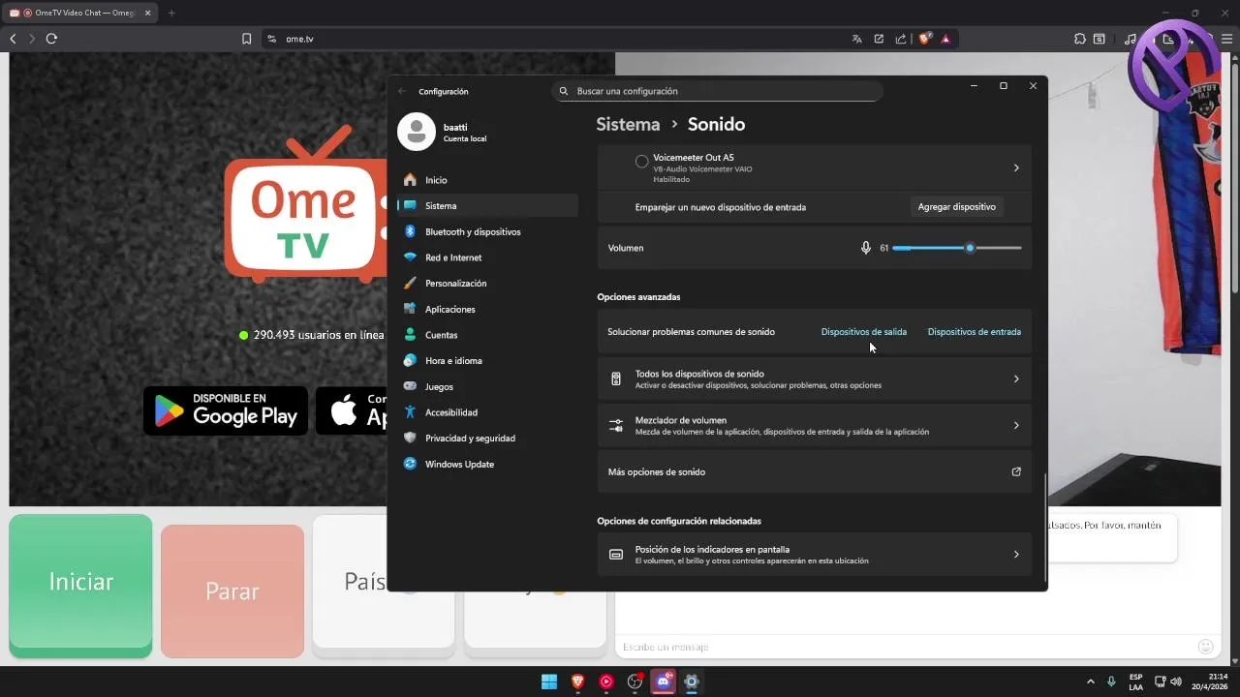Open a new browser tab
This screenshot has height=697, width=1240.
tap(171, 13)
